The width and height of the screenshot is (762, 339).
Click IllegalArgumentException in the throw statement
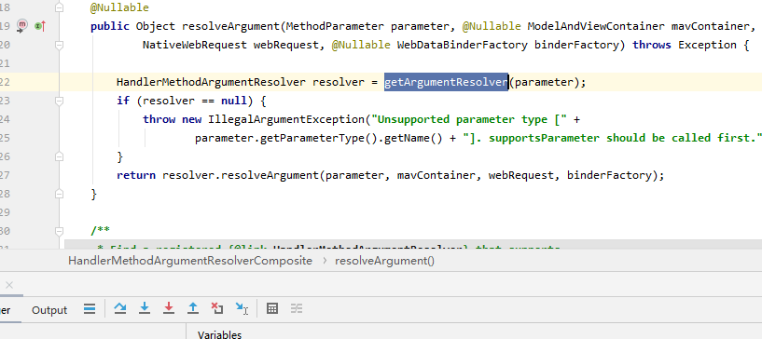click(x=285, y=119)
